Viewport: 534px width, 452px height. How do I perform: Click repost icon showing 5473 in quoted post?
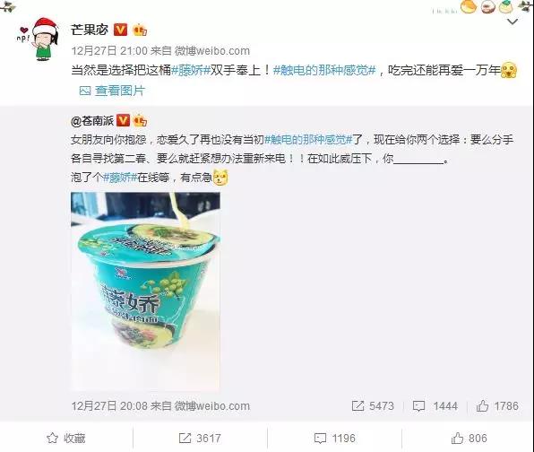(373, 406)
